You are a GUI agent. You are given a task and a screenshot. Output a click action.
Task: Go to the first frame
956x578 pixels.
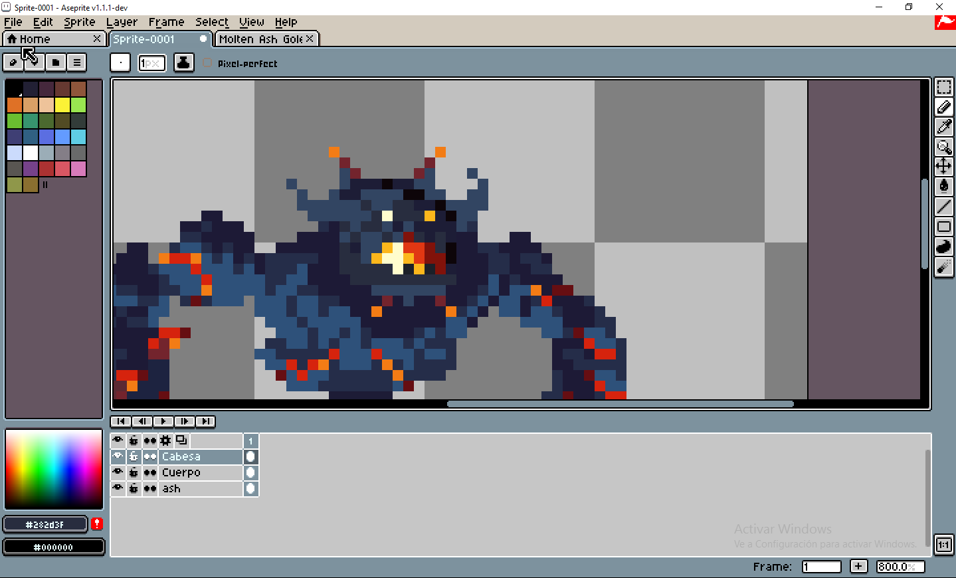tap(121, 421)
